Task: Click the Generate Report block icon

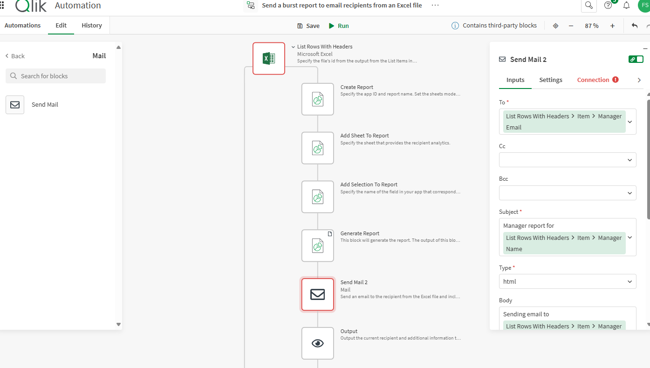Action: coord(318,245)
